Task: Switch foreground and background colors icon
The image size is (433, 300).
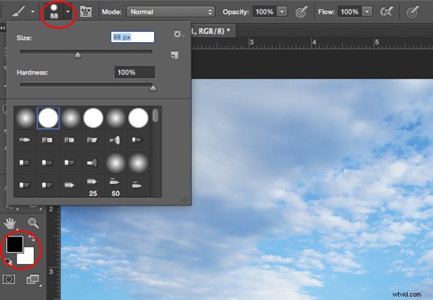Action: click(x=32, y=238)
